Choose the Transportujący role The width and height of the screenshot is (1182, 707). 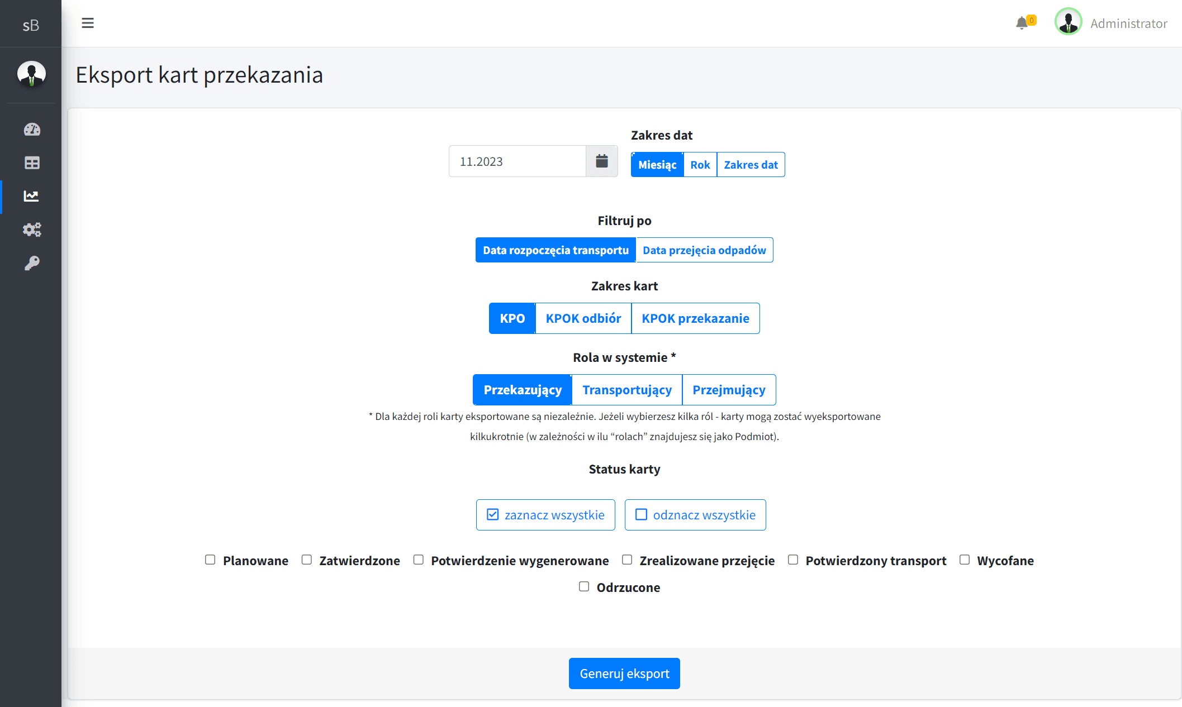point(626,390)
